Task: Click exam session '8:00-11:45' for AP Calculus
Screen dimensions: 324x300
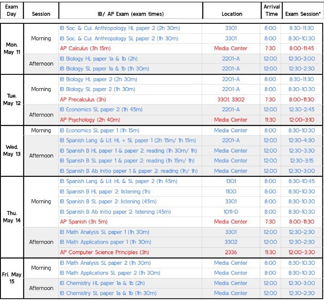Action: (x=302, y=48)
